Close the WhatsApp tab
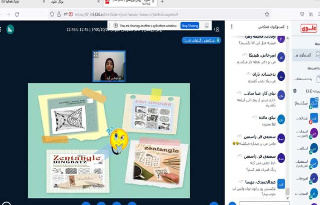Screen dimensions: 320x205 coord(44,2)
